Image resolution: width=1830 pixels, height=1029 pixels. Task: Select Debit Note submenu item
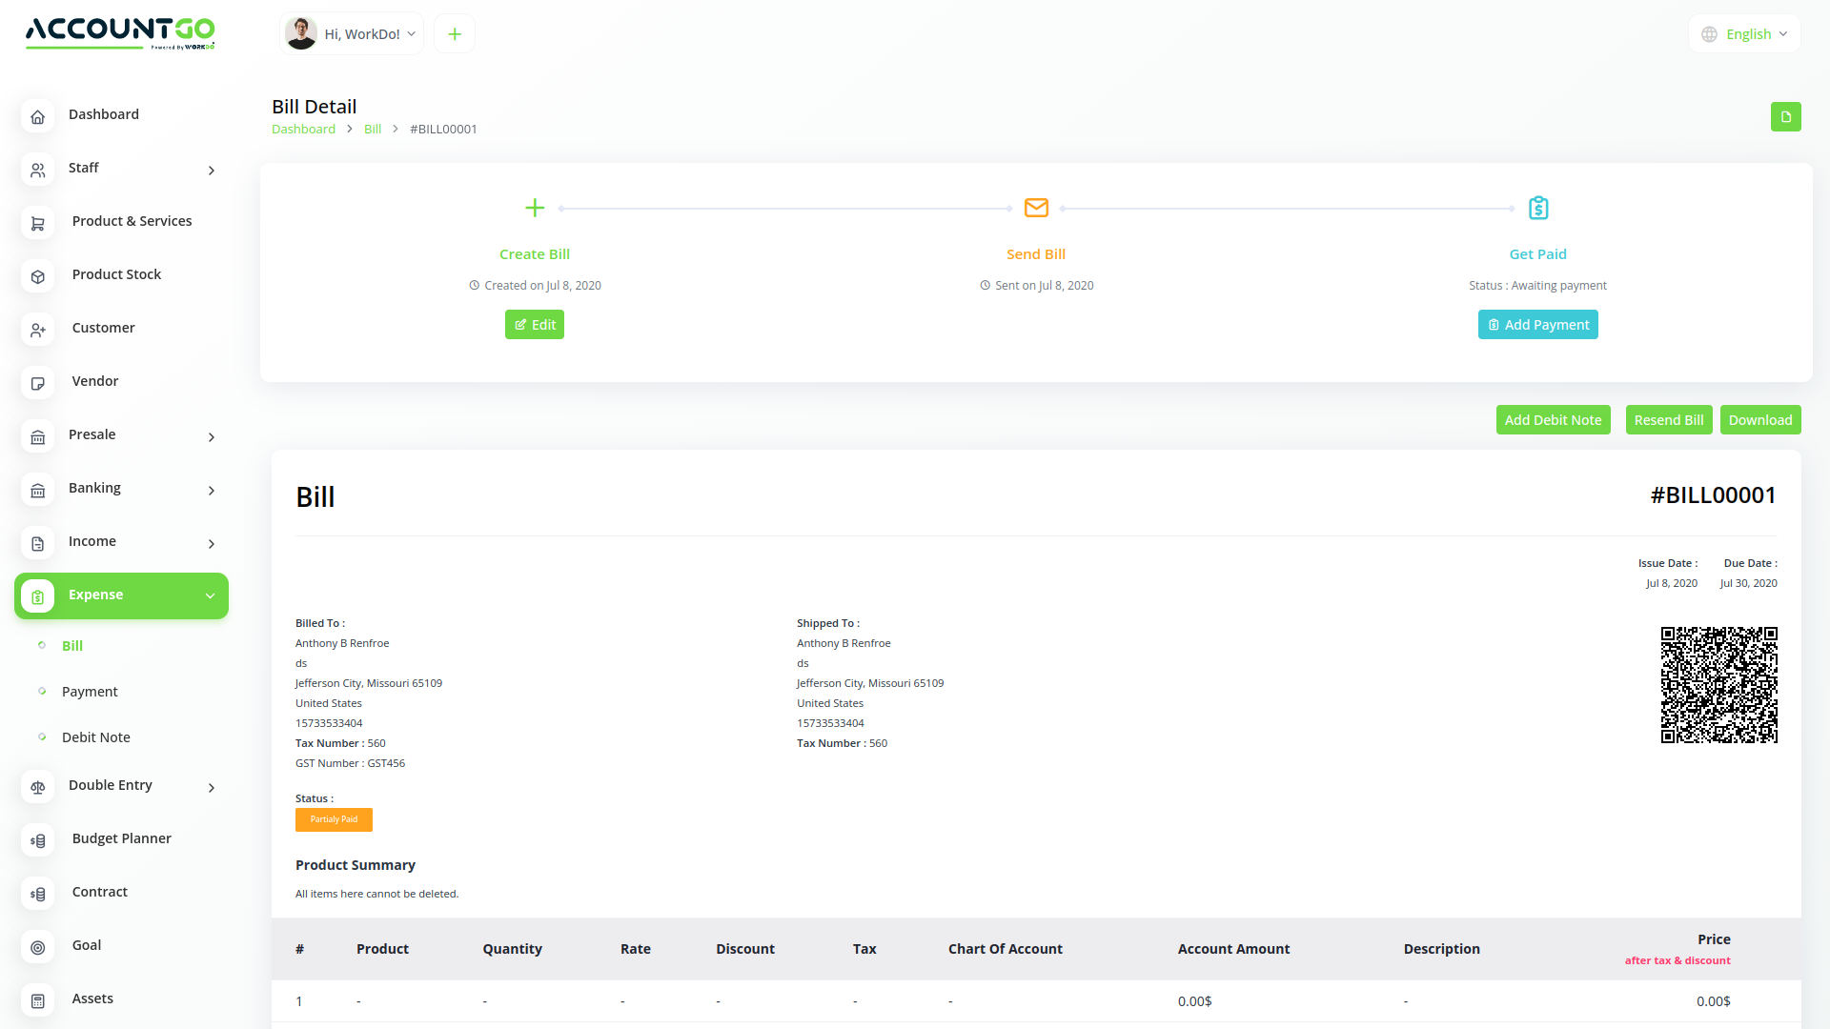point(95,737)
